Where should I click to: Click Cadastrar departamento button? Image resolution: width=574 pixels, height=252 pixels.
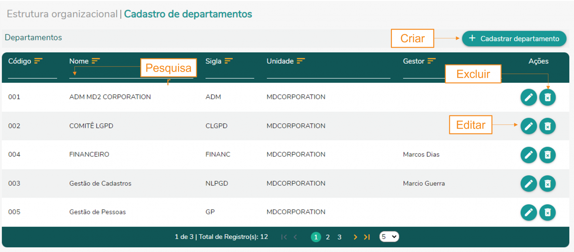514,39
